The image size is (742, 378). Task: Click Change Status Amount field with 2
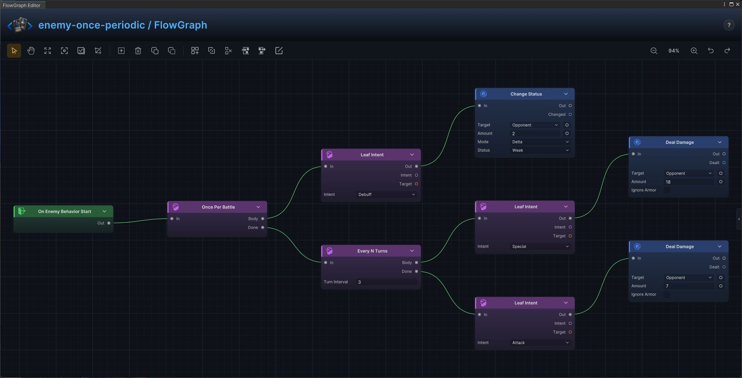coord(535,134)
